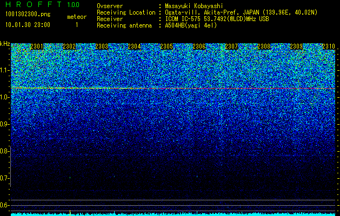
Task: Click the 2301 time marker
Action: 37,46
